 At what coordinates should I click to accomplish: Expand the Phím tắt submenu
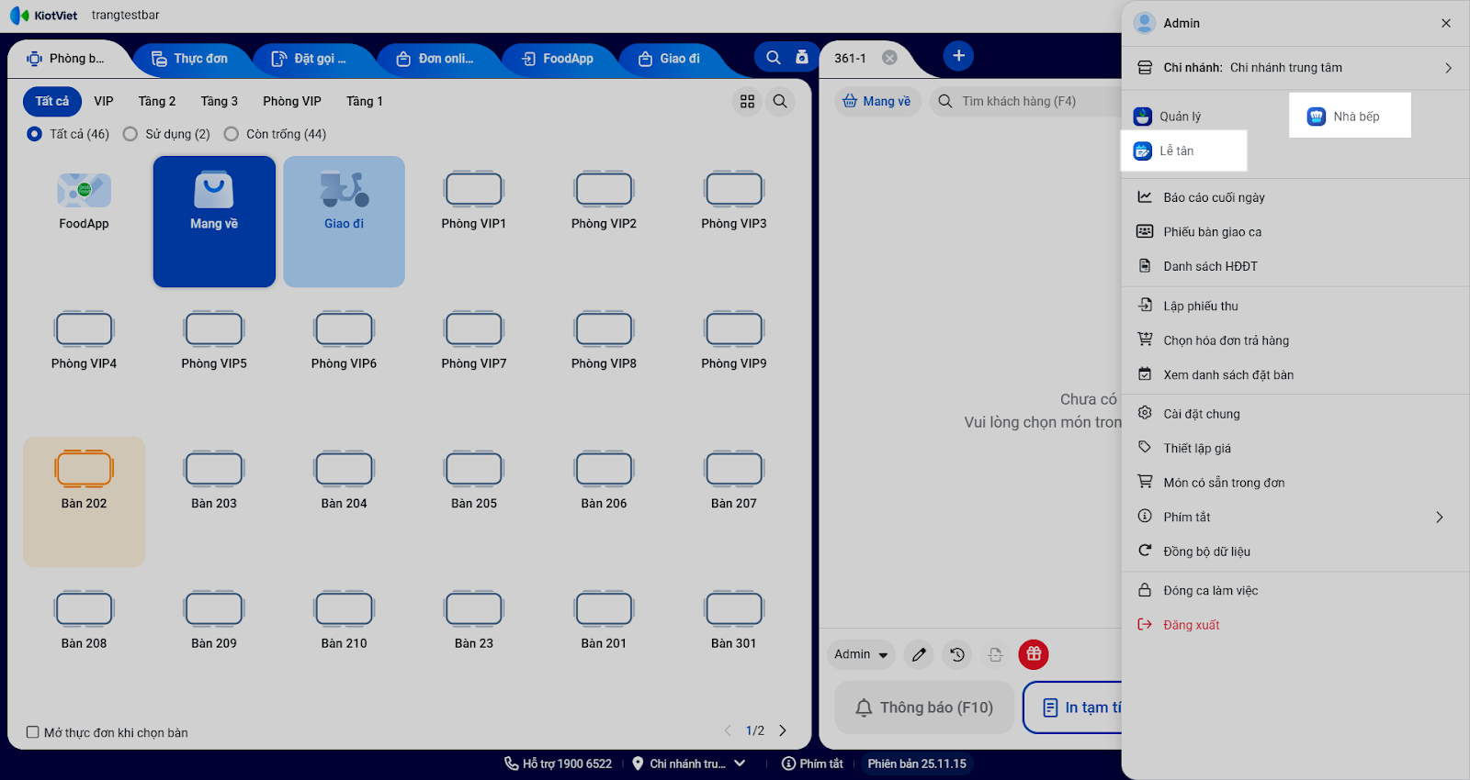coord(1295,517)
